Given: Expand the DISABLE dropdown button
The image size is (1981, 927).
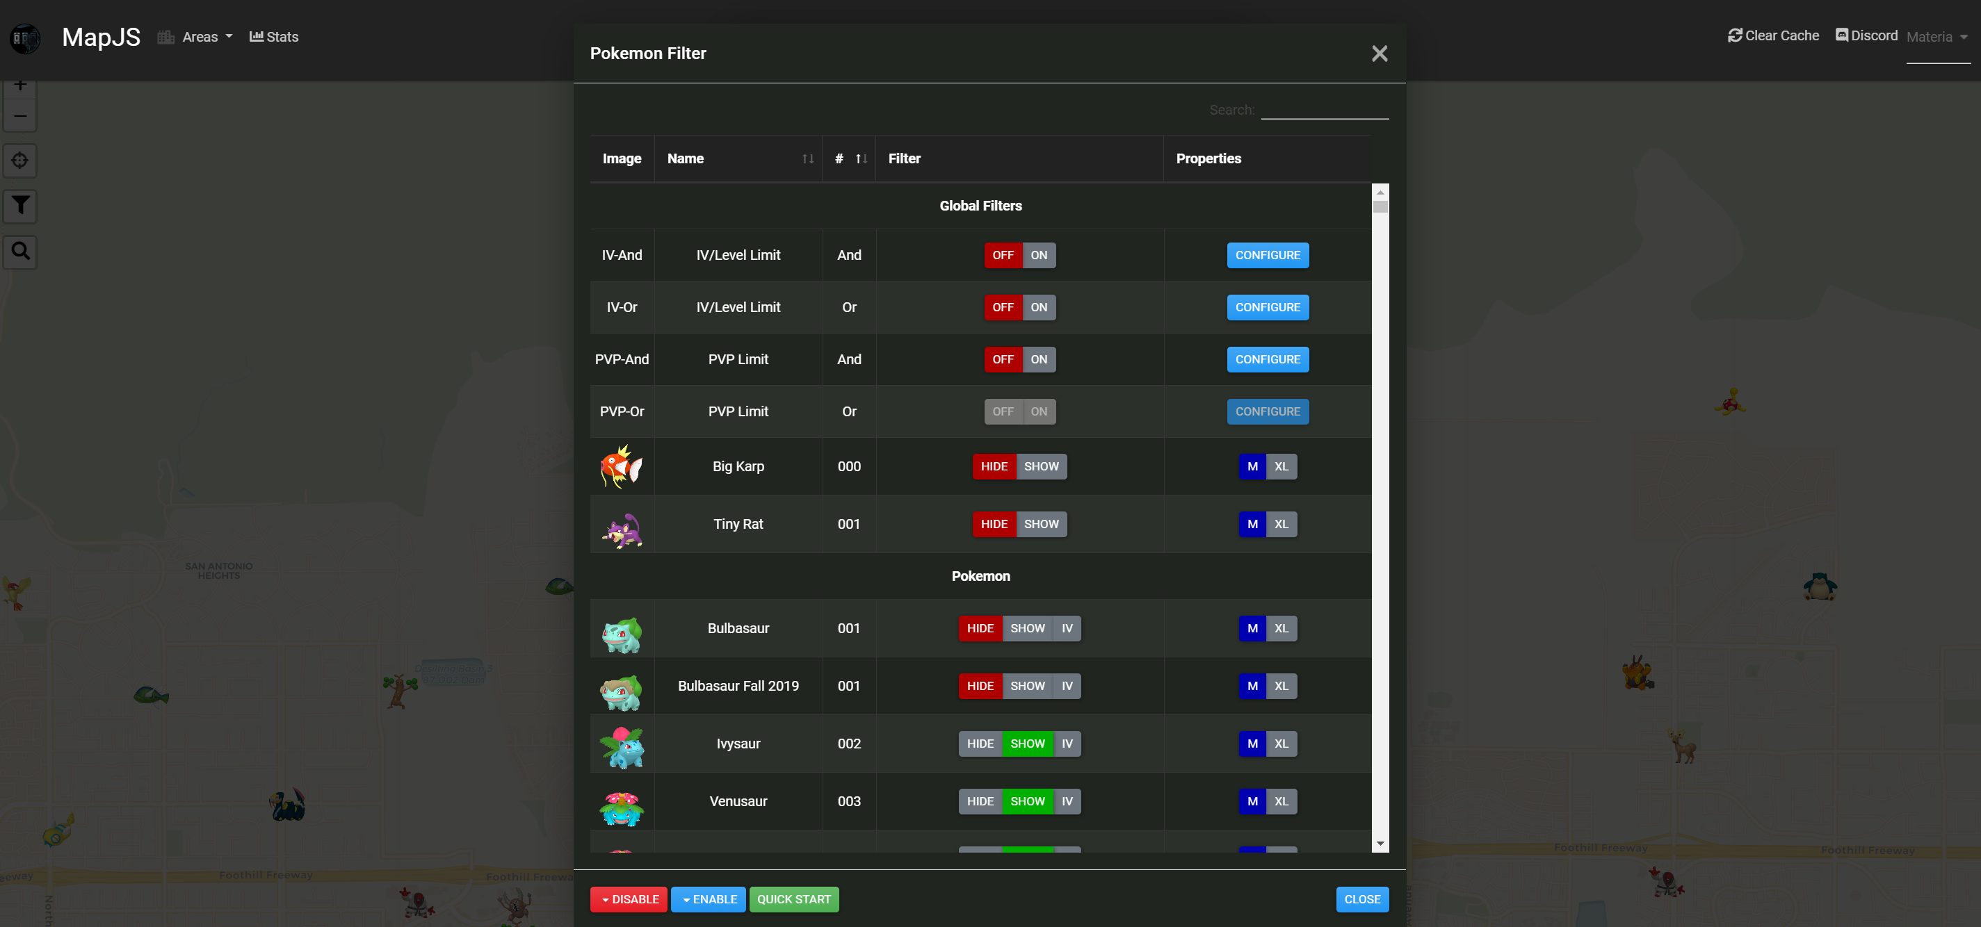Looking at the screenshot, I should point(629,899).
